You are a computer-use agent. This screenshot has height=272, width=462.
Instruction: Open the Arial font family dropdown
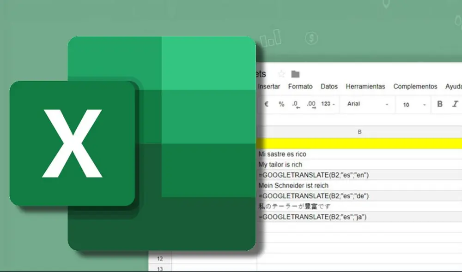coord(365,104)
